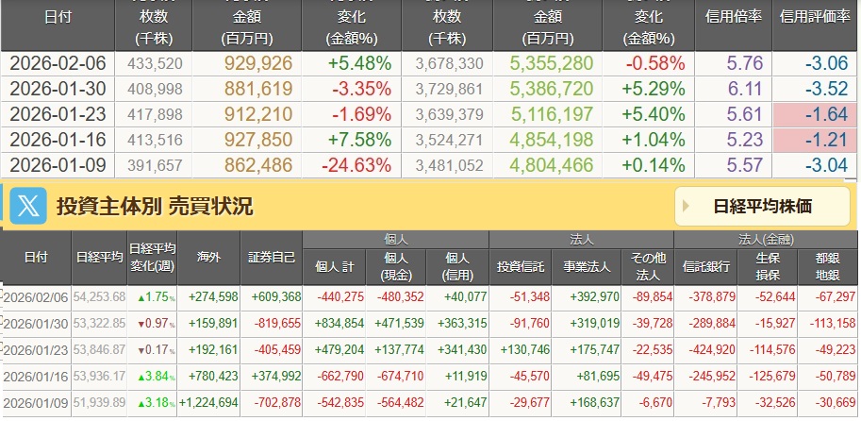Click the 事業法人 column header
861x421 pixels.
click(x=587, y=266)
